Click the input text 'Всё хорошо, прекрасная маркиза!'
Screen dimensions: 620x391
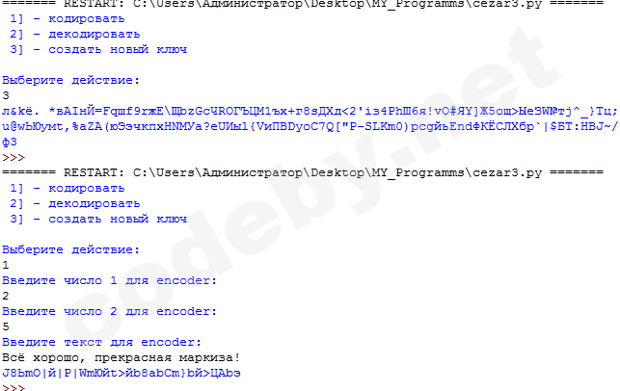121,358
